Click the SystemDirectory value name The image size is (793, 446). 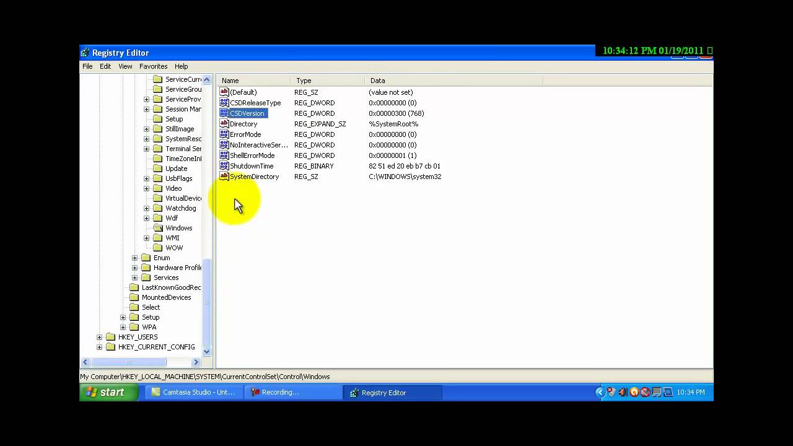click(x=254, y=177)
